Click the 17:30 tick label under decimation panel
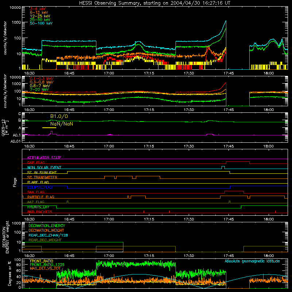 pos(189,256)
